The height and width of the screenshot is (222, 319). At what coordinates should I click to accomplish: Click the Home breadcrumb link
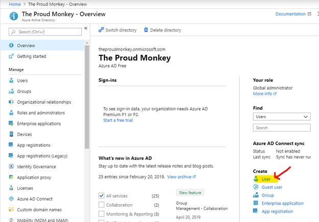[15, 4]
